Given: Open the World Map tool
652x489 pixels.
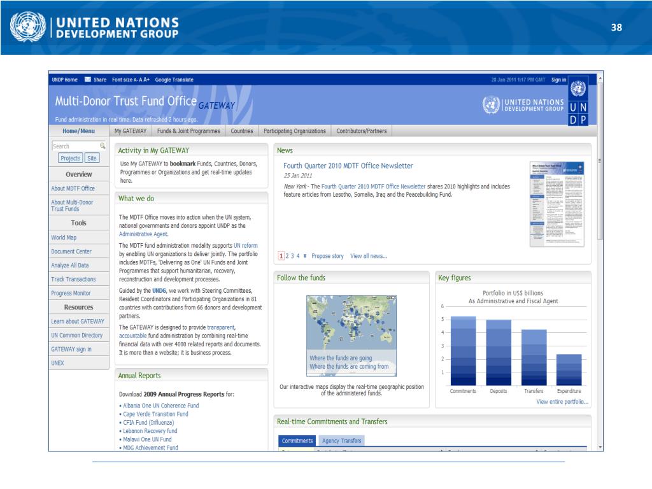Looking at the screenshot, I should click(64, 237).
